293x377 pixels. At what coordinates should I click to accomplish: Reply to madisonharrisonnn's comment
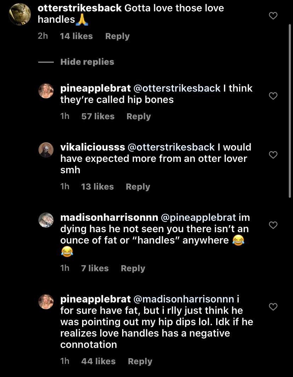(133, 268)
